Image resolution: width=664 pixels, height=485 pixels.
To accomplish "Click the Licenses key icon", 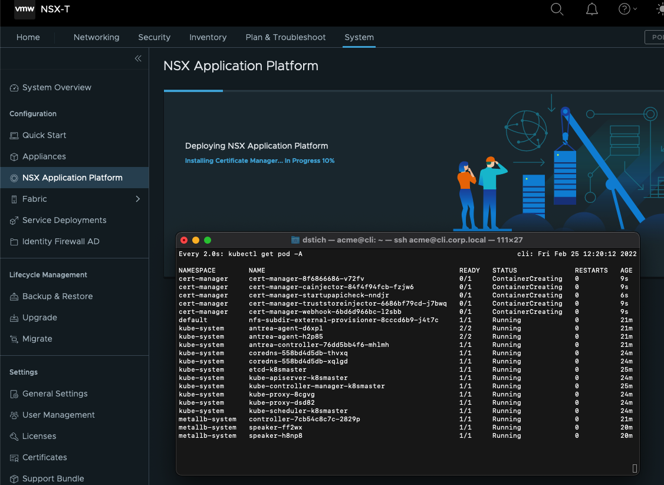I will pyautogui.click(x=14, y=436).
